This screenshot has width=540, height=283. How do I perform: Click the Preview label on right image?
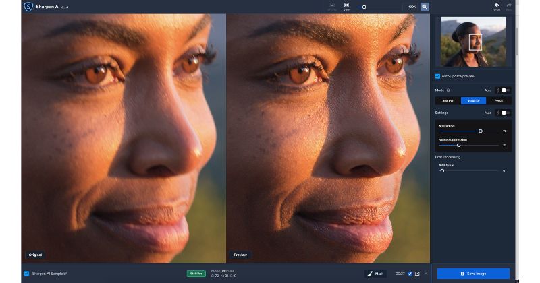click(x=240, y=255)
